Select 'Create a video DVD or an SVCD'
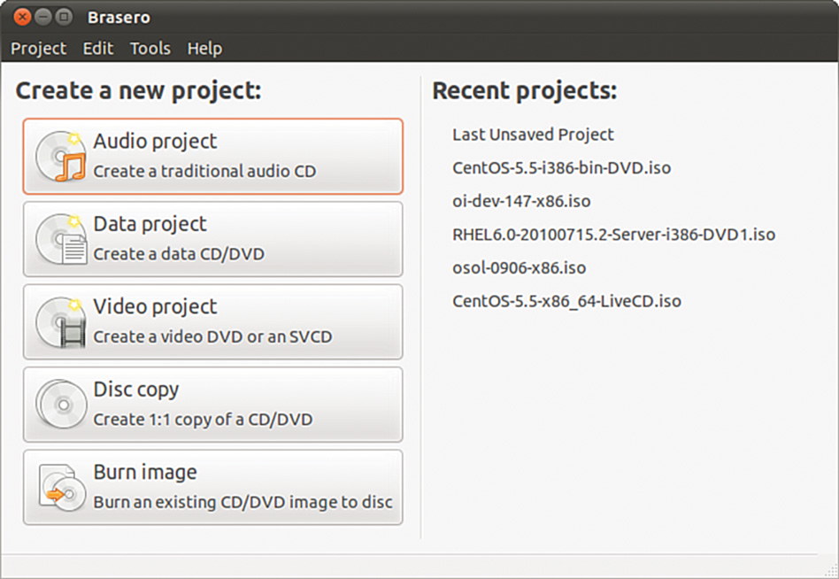Image resolution: width=839 pixels, height=579 pixels. click(x=212, y=336)
